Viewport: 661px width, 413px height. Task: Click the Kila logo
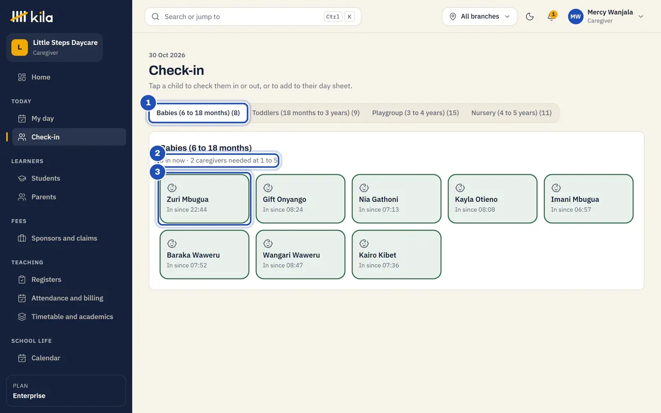coord(32,17)
